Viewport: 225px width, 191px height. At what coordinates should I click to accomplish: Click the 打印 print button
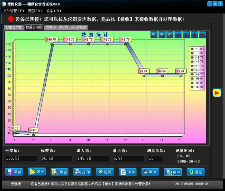(82, 172)
